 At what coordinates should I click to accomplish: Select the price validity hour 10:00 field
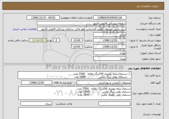77,47
